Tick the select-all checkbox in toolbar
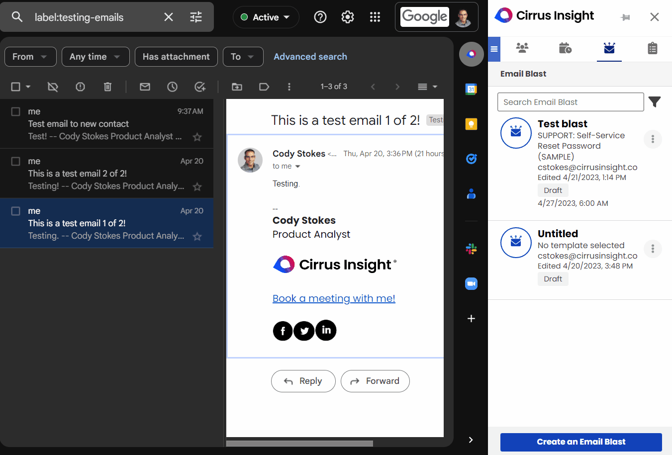 (x=16, y=87)
